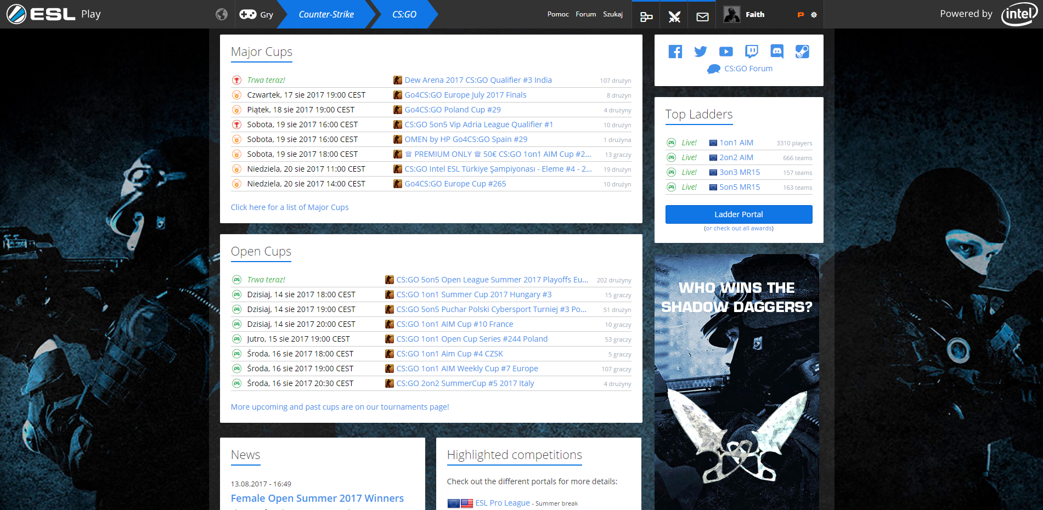This screenshot has height=510, width=1043.
Task: Open Intel ESL Türkiye Şampiyonası cup
Action: (x=498, y=169)
